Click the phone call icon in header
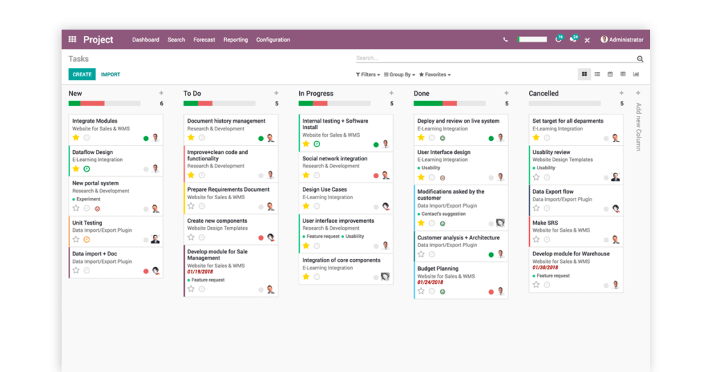This screenshot has width=711, height=372. tap(505, 40)
